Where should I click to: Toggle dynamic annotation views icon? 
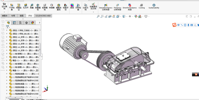point(114,16)
